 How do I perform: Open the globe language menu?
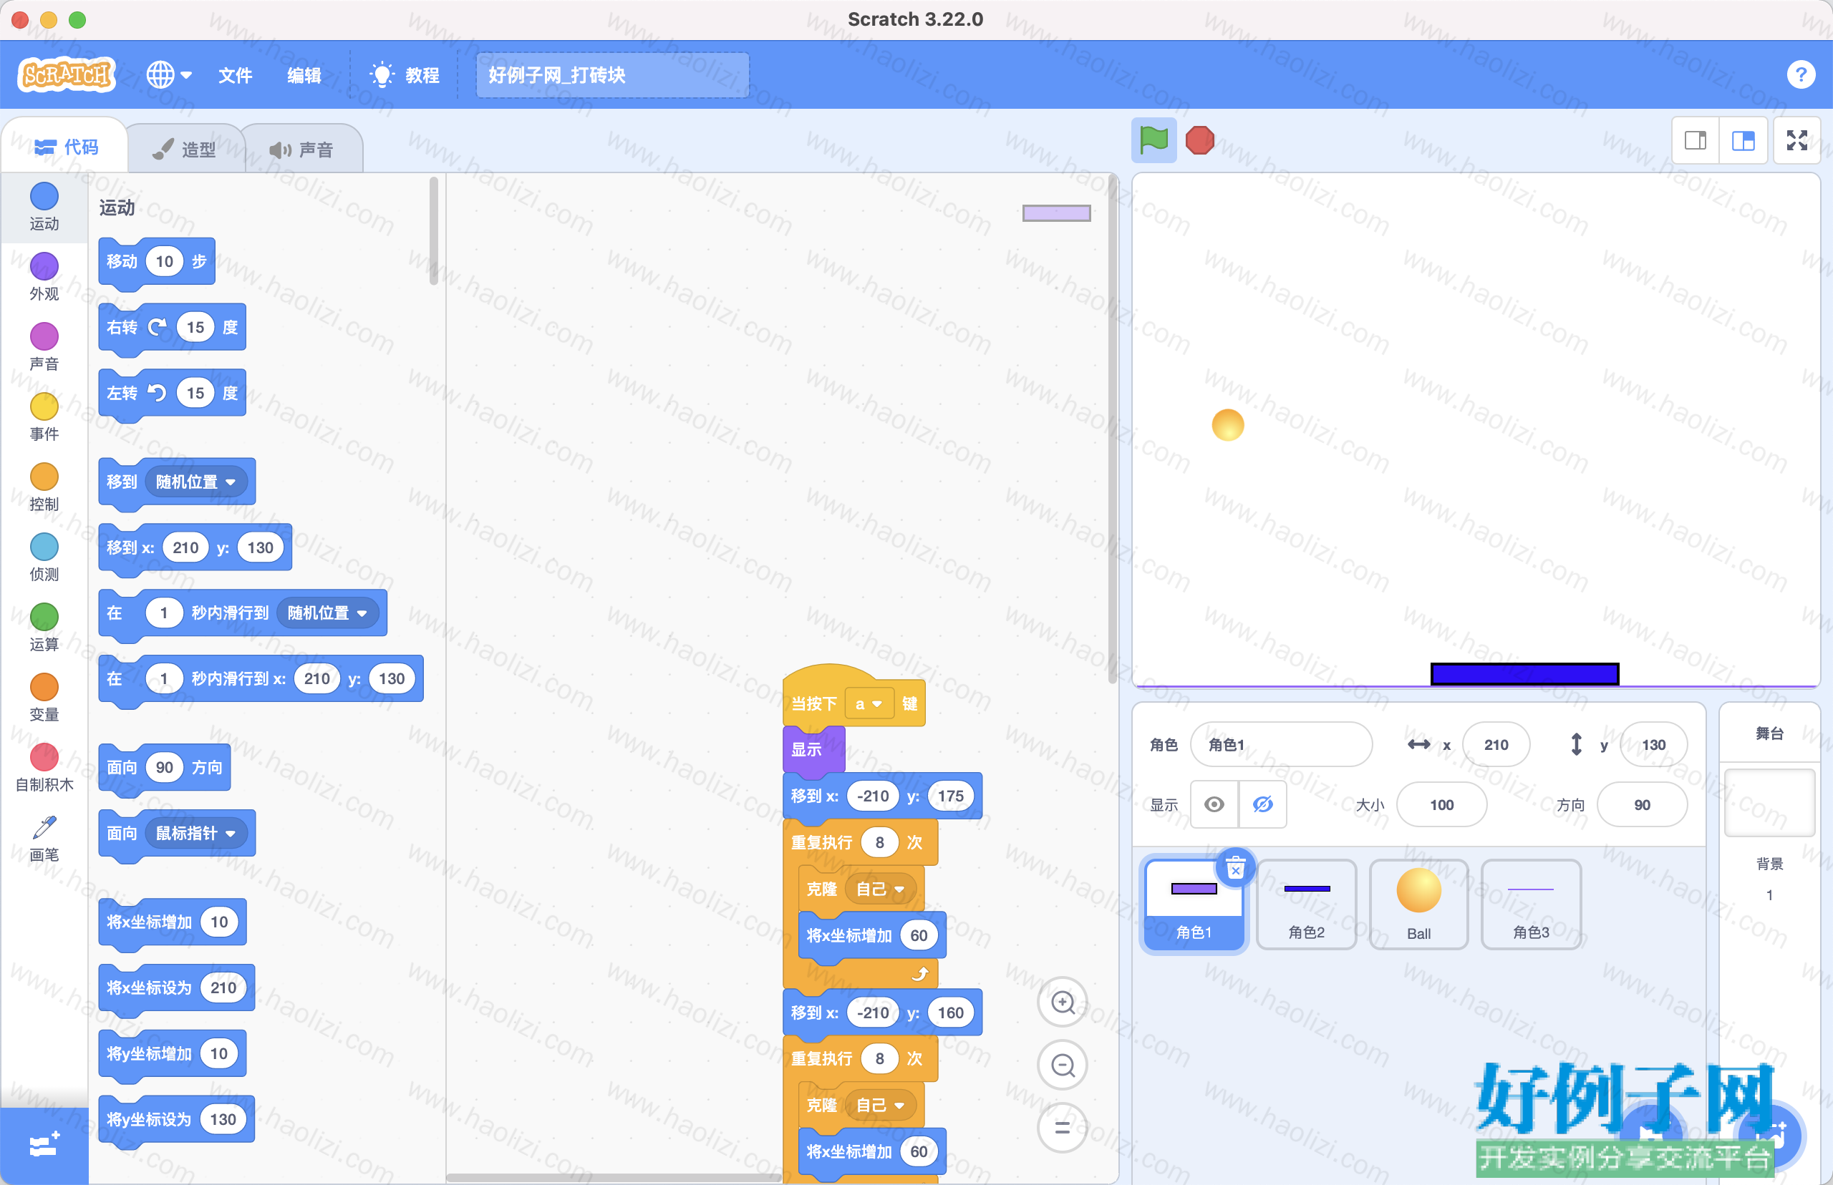(168, 75)
